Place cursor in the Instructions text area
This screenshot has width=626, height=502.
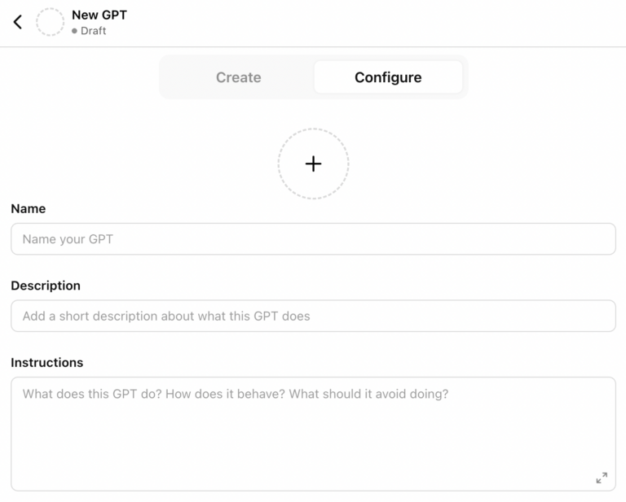tap(313, 431)
